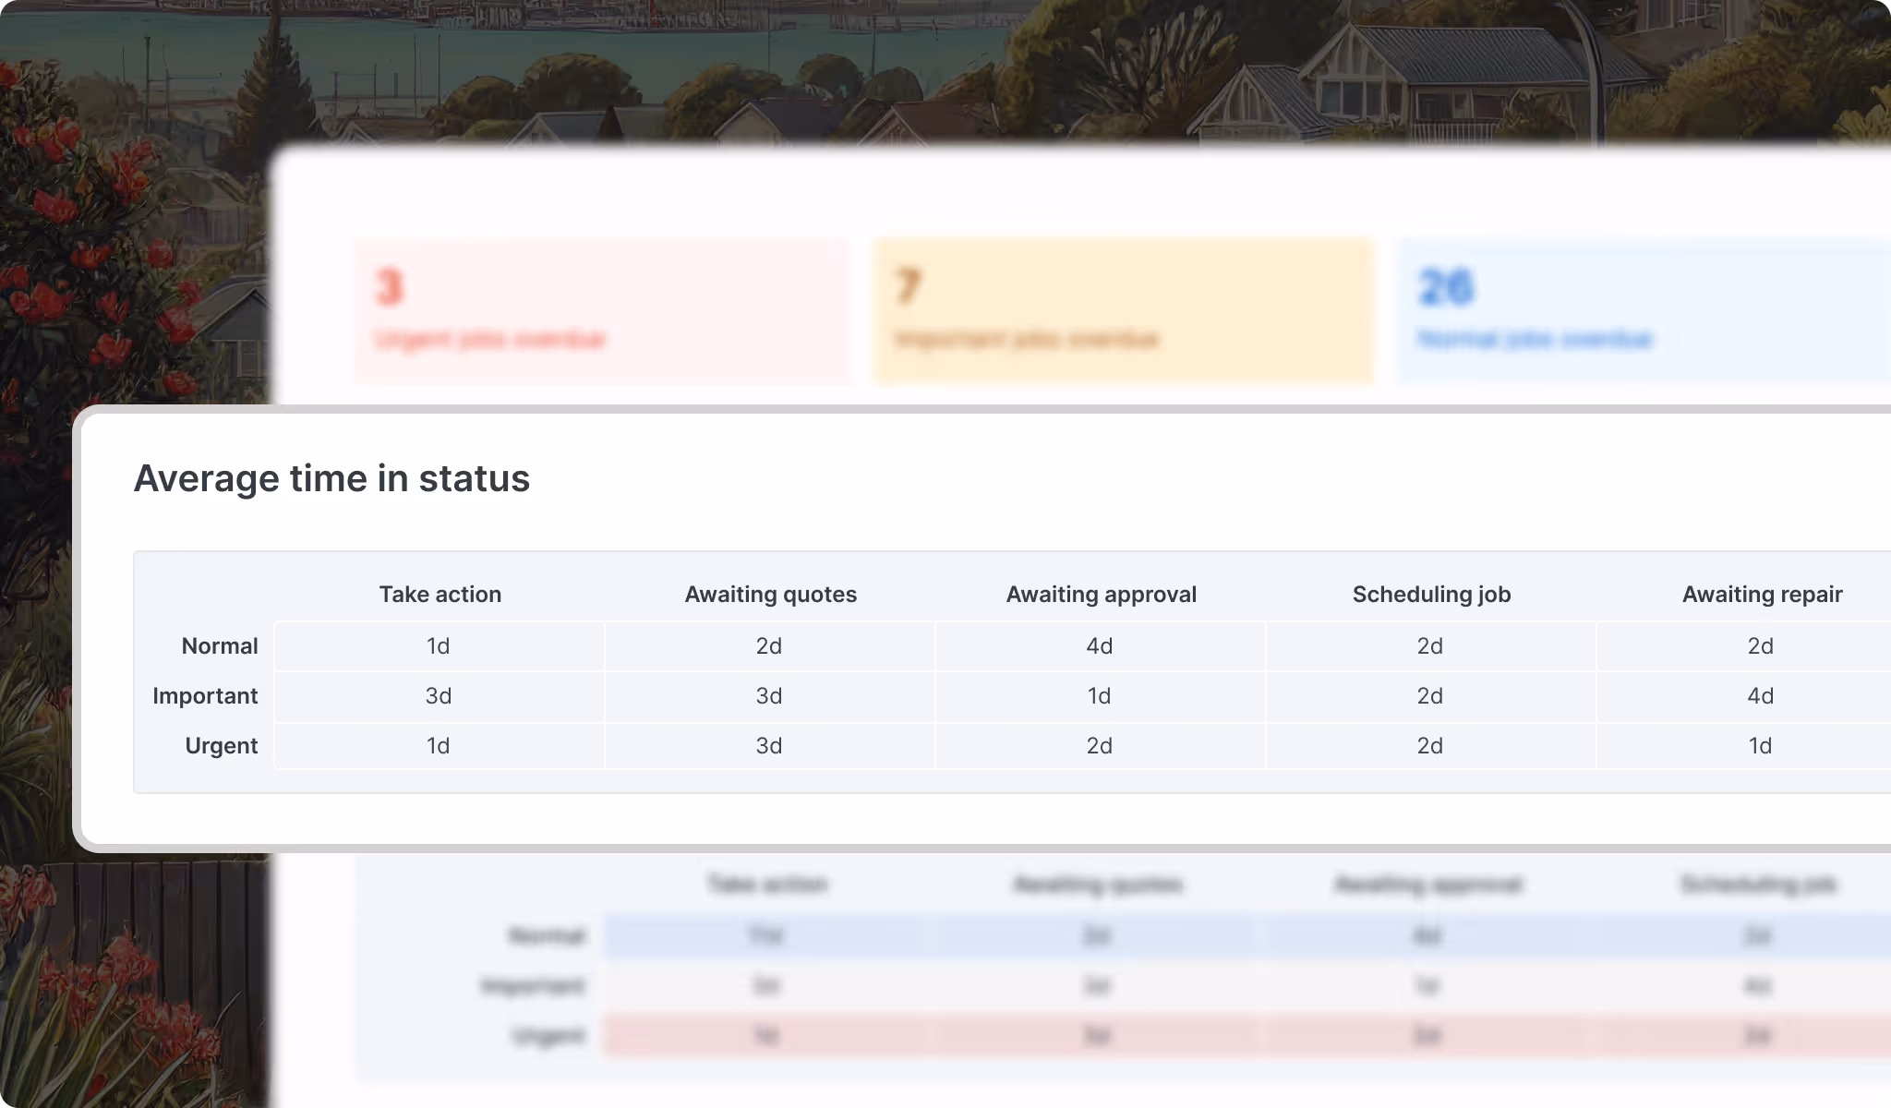Image resolution: width=1891 pixels, height=1108 pixels.
Task: Open the 26 normal jobs overdue card
Action: pos(1644,311)
